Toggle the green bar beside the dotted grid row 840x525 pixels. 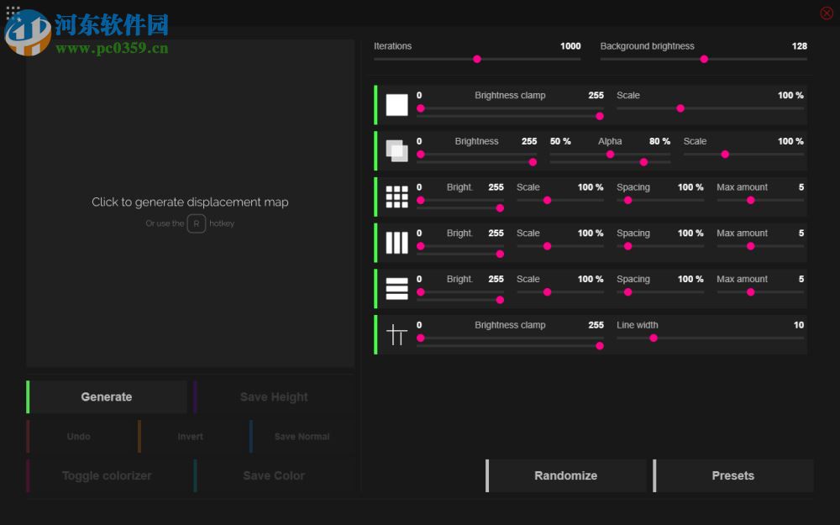pyautogui.click(x=376, y=196)
